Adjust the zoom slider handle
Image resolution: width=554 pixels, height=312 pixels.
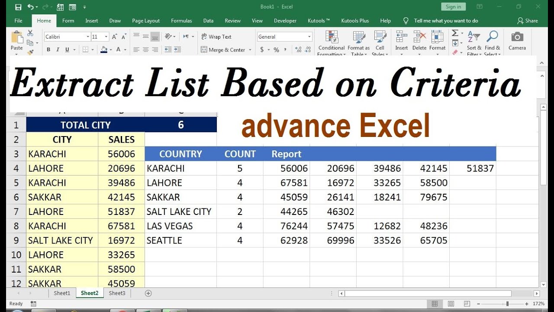507,304
